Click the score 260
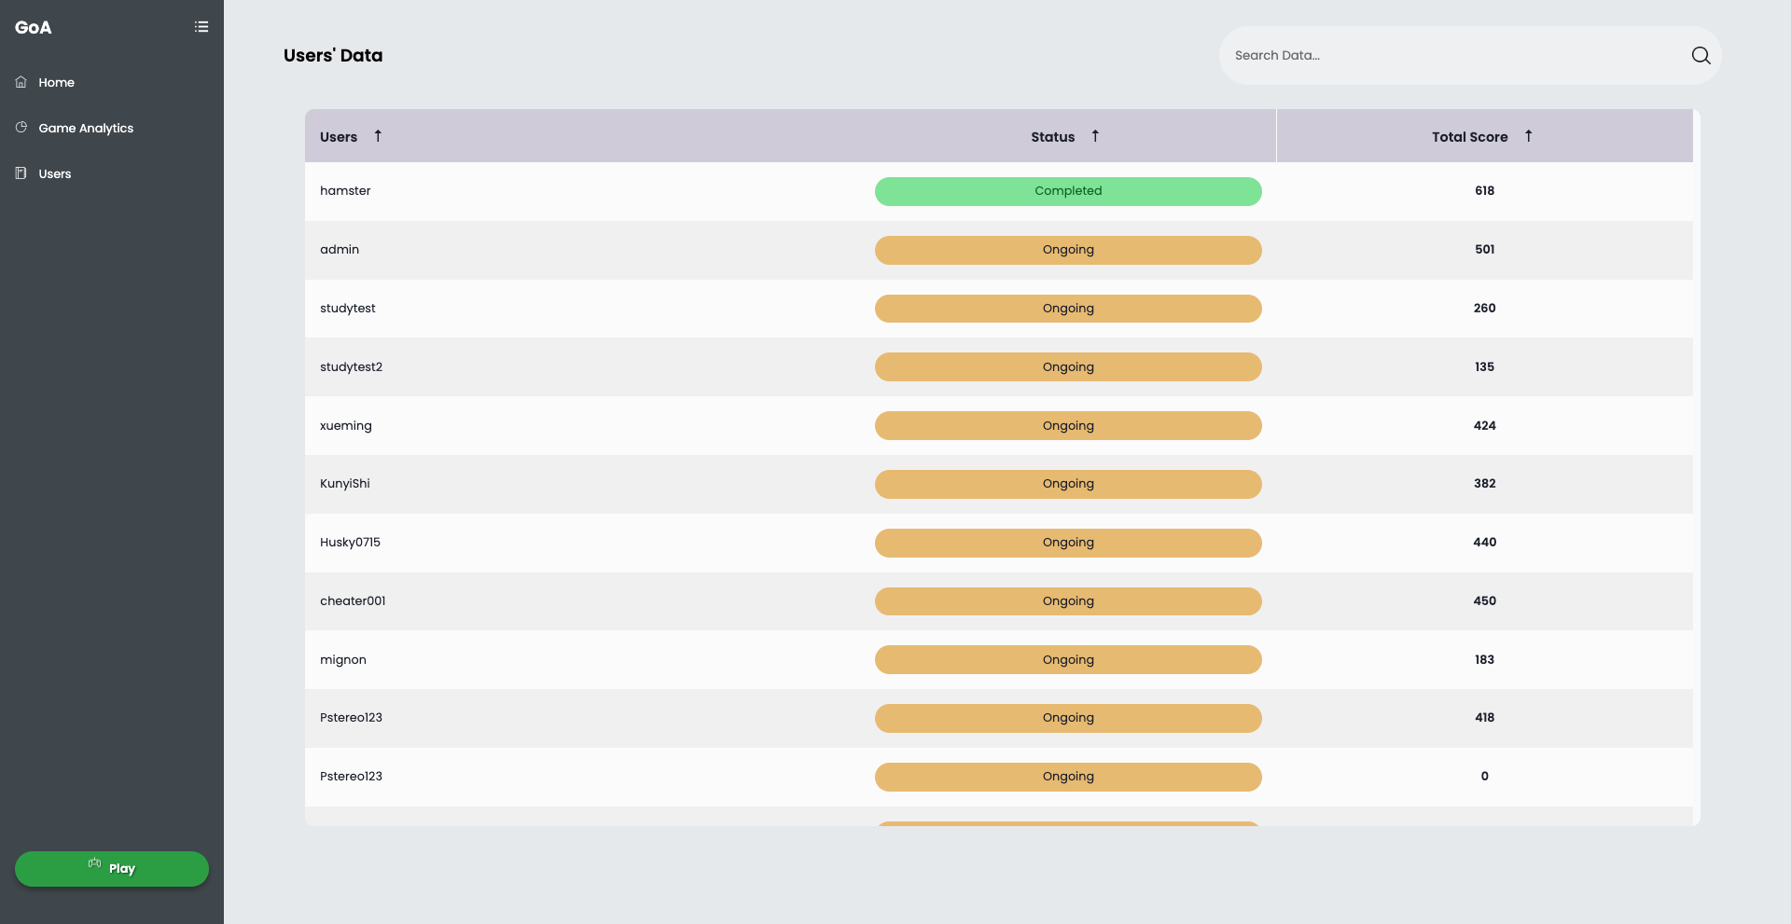Image resolution: width=1791 pixels, height=924 pixels. tap(1485, 309)
